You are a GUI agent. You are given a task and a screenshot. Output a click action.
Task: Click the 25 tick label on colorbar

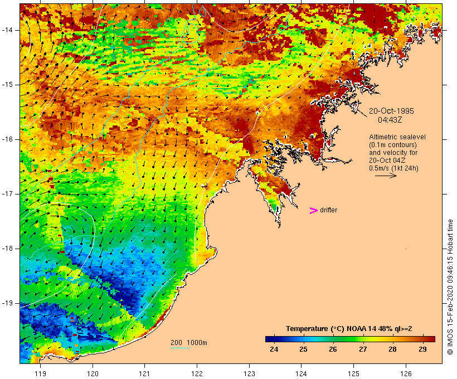(303, 349)
